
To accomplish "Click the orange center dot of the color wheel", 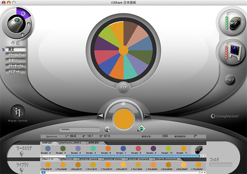I will 123,50.
